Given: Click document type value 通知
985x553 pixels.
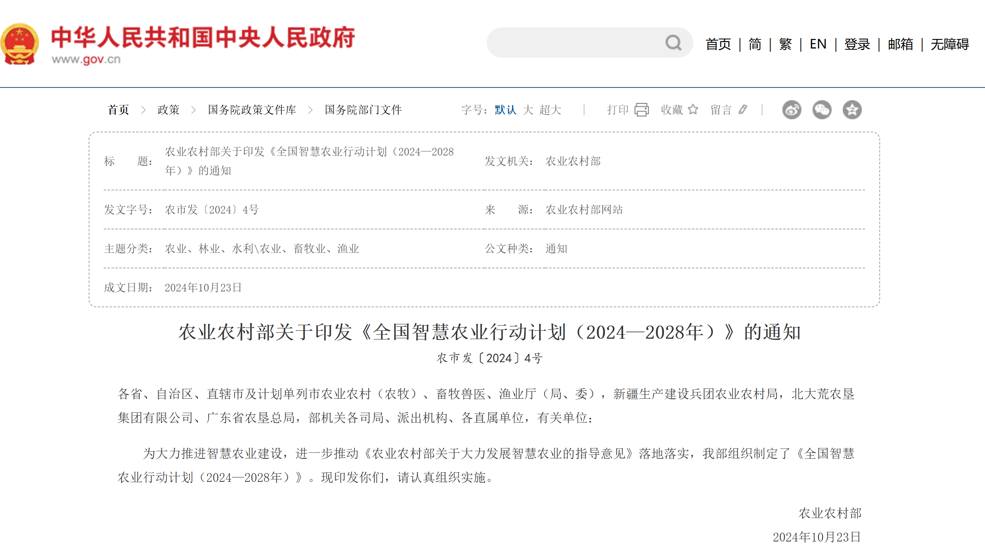Looking at the screenshot, I should coord(556,248).
